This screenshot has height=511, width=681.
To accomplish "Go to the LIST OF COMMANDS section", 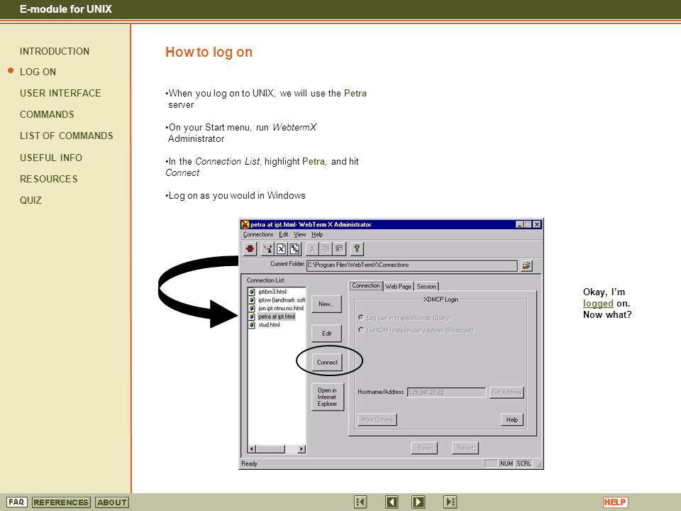I will coord(67,136).
